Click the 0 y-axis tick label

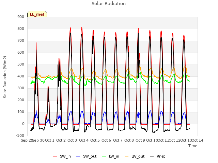23,124
